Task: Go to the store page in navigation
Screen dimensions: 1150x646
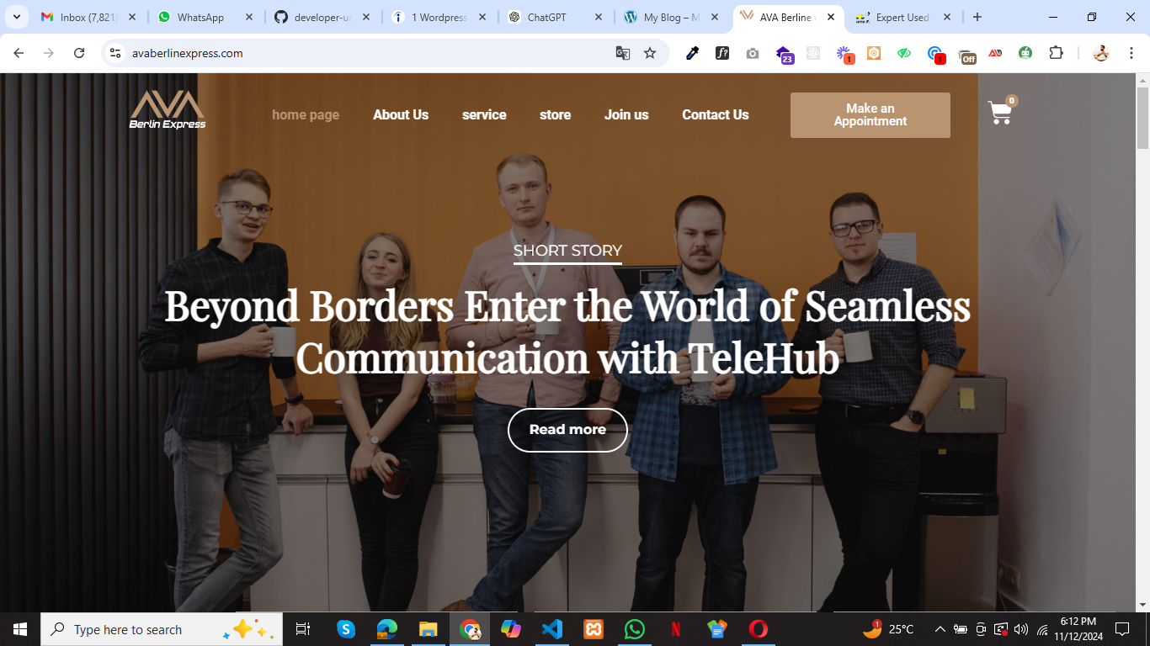Action: point(555,114)
